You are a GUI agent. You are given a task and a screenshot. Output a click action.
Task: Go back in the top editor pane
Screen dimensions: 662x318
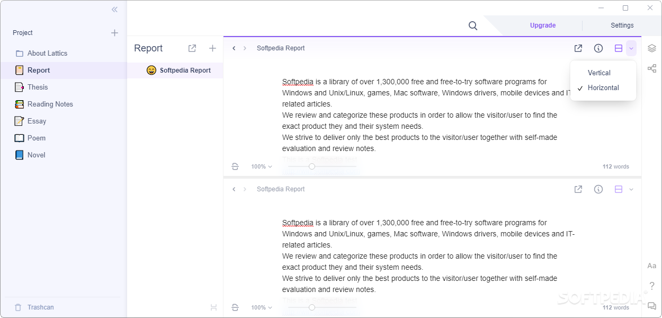tap(234, 48)
